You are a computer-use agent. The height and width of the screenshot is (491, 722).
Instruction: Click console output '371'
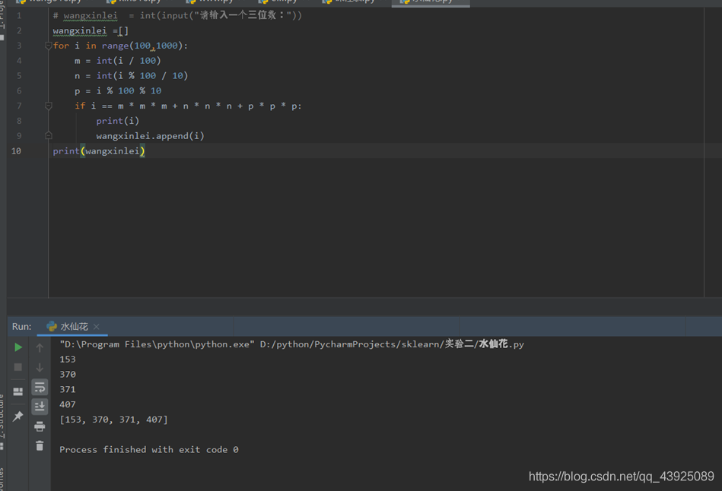pos(68,389)
